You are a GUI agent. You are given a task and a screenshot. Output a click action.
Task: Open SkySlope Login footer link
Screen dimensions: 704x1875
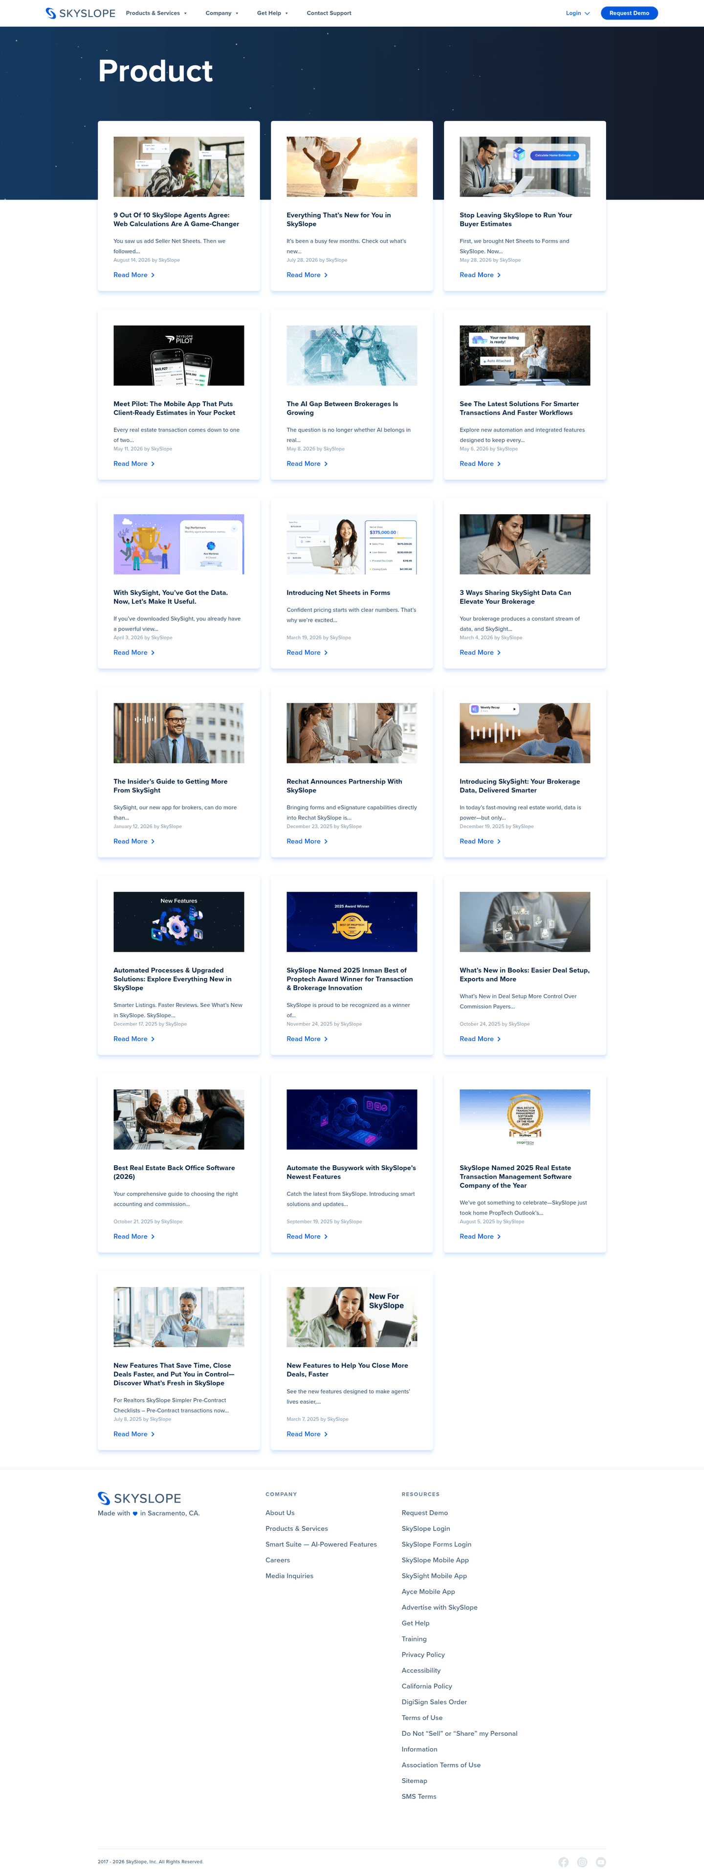point(426,1528)
